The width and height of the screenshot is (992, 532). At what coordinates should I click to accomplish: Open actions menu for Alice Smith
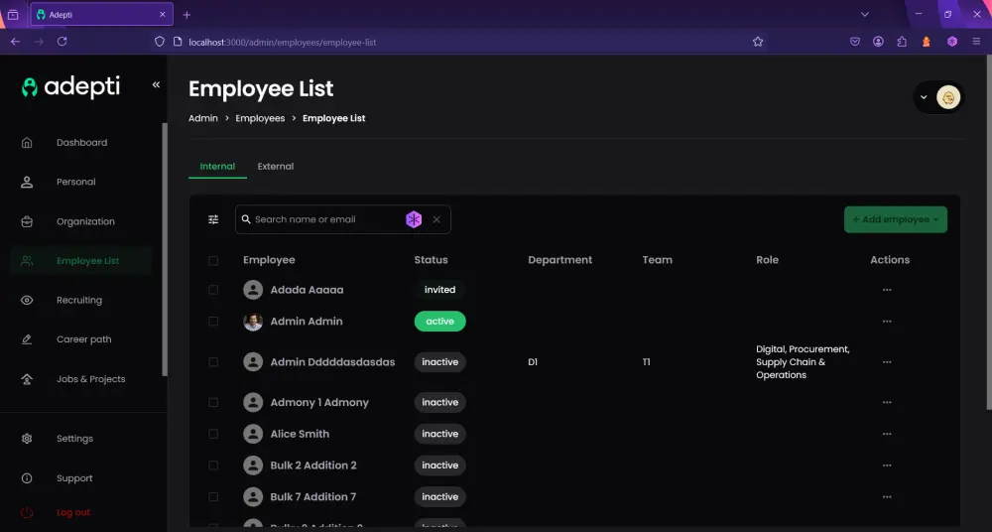(x=887, y=434)
